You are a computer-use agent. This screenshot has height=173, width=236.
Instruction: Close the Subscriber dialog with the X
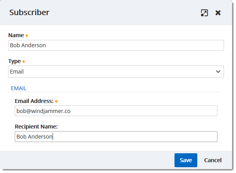(x=218, y=13)
